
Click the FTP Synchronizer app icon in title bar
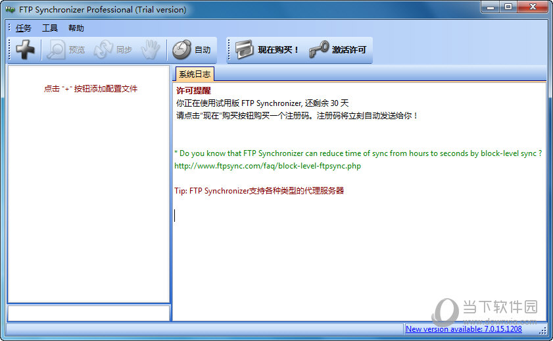[x=11, y=9]
